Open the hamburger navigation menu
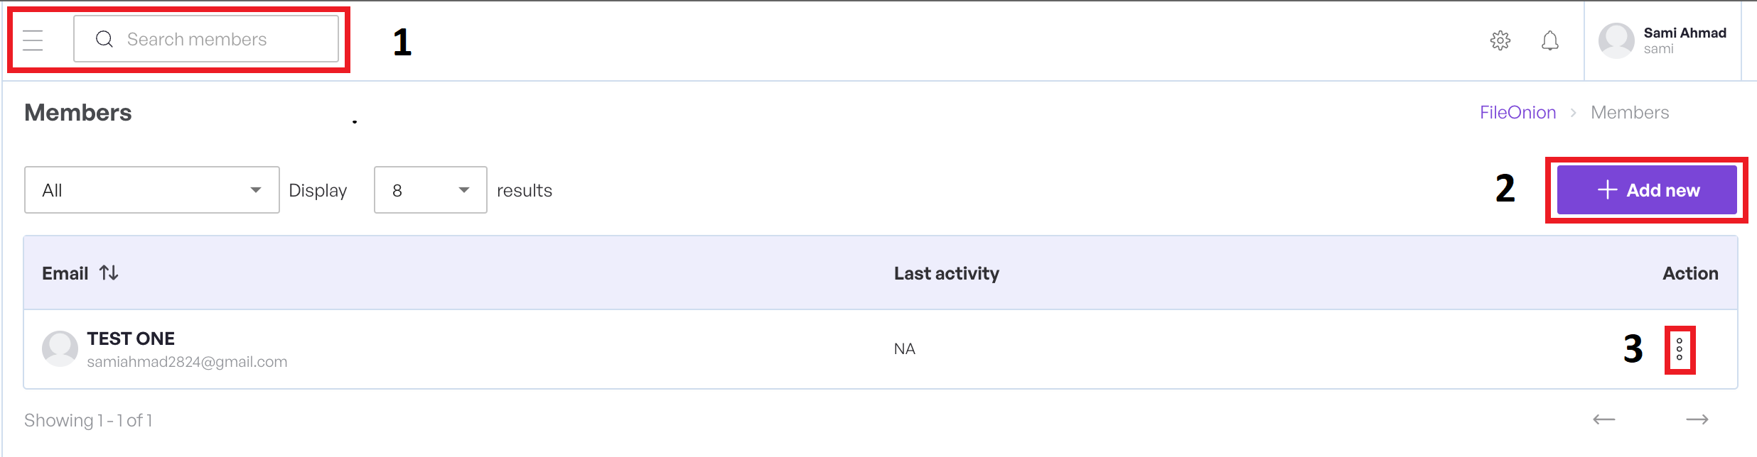The height and width of the screenshot is (457, 1757). 33,40
